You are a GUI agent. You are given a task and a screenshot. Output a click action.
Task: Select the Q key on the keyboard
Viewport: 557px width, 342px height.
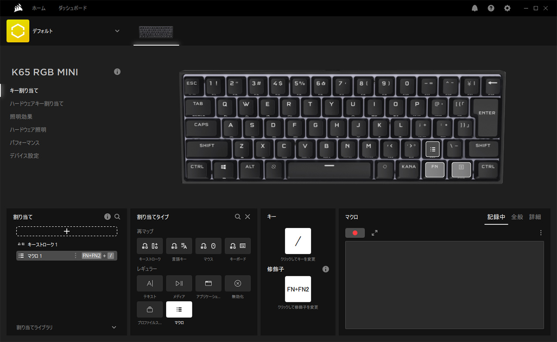(225, 107)
